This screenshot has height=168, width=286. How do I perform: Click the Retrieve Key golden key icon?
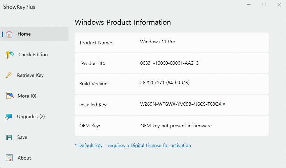click(8, 75)
